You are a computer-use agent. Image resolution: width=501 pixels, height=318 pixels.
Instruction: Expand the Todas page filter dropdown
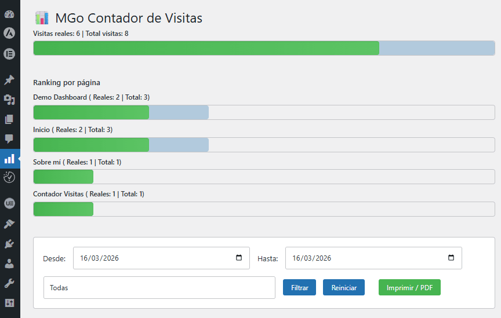tap(159, 287)
